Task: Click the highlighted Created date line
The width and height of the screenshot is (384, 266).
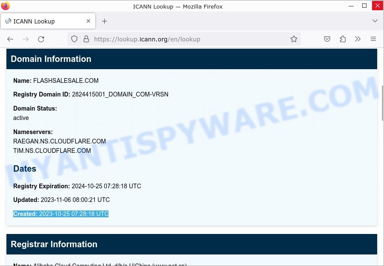Action: click(x=61, y=214)
